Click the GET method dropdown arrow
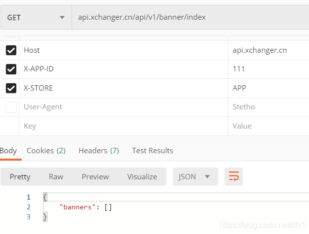This screenshot has height=234, width=309. pos(62,18)
